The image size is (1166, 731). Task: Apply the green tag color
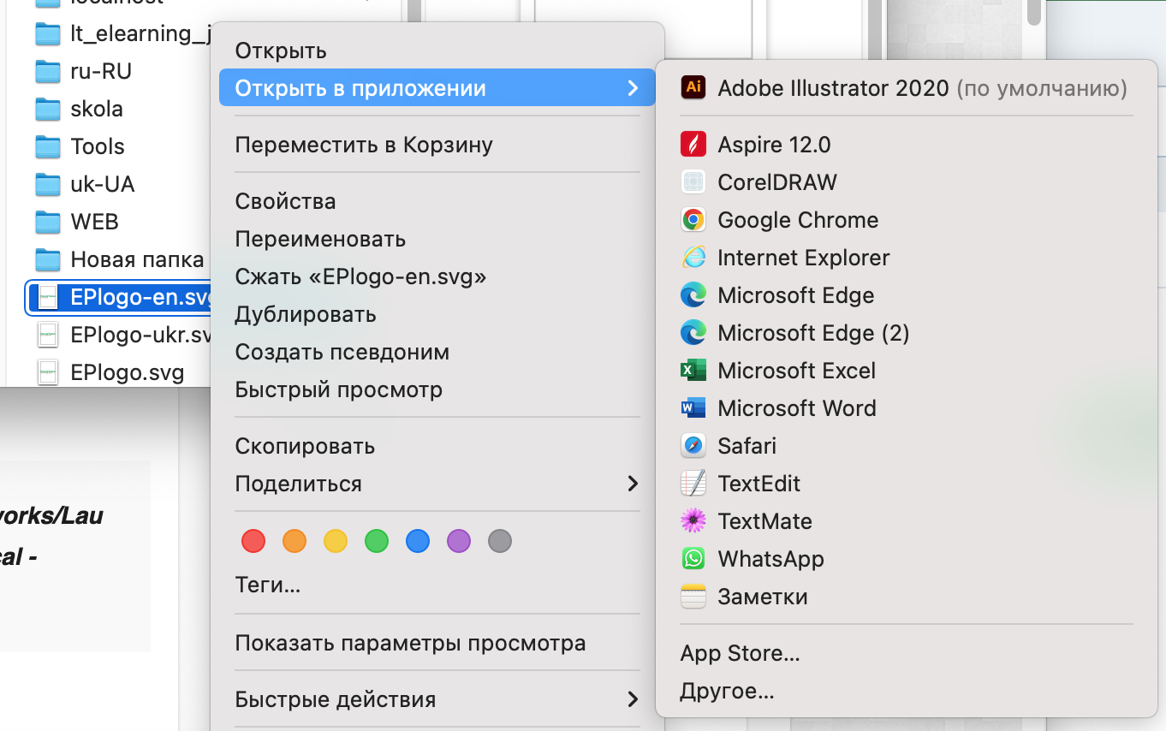pyautogui.click(x=377, y=541)
